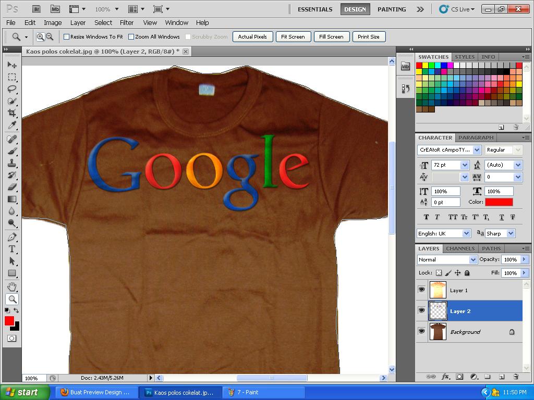Click the red foreground color swatch
The image size is (534, 400).
pos(9,321)
